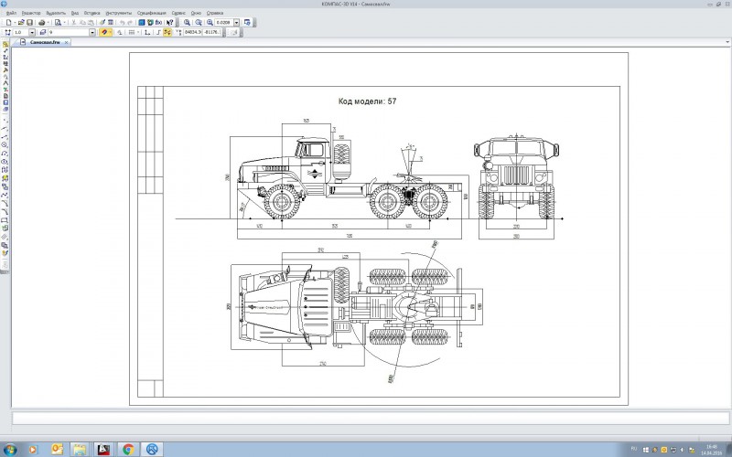Click the Undo arrow icon
732x457 pixels.
pos(121,21)
